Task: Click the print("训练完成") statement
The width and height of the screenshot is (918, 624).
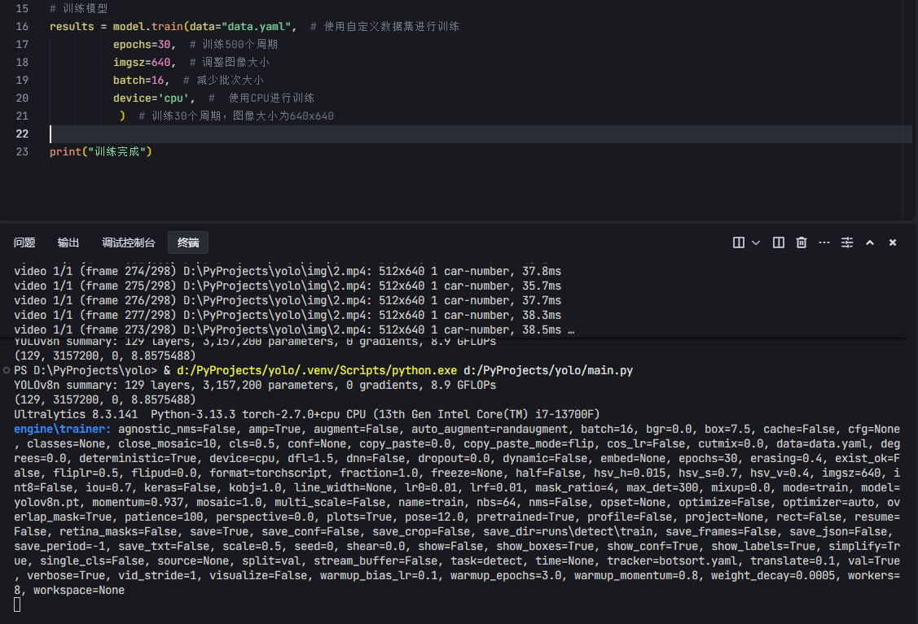Action: (100, 151)
